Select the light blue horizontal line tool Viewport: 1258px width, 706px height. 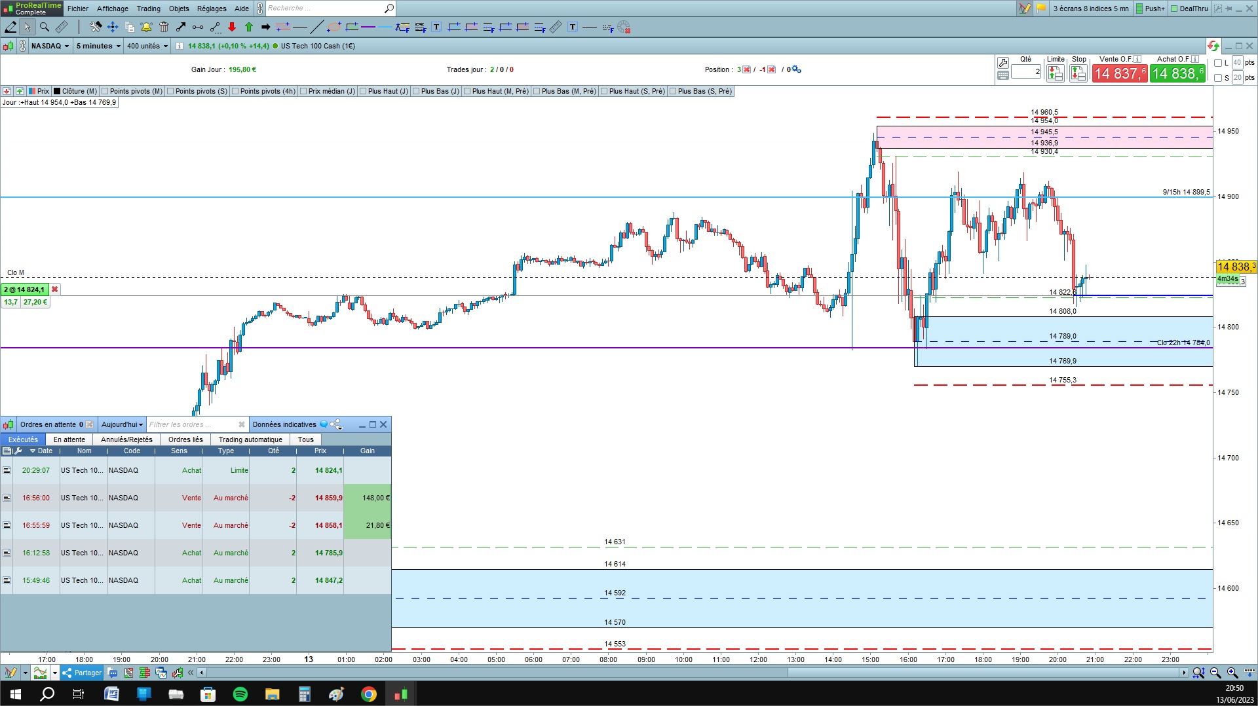tap(385, 27)
